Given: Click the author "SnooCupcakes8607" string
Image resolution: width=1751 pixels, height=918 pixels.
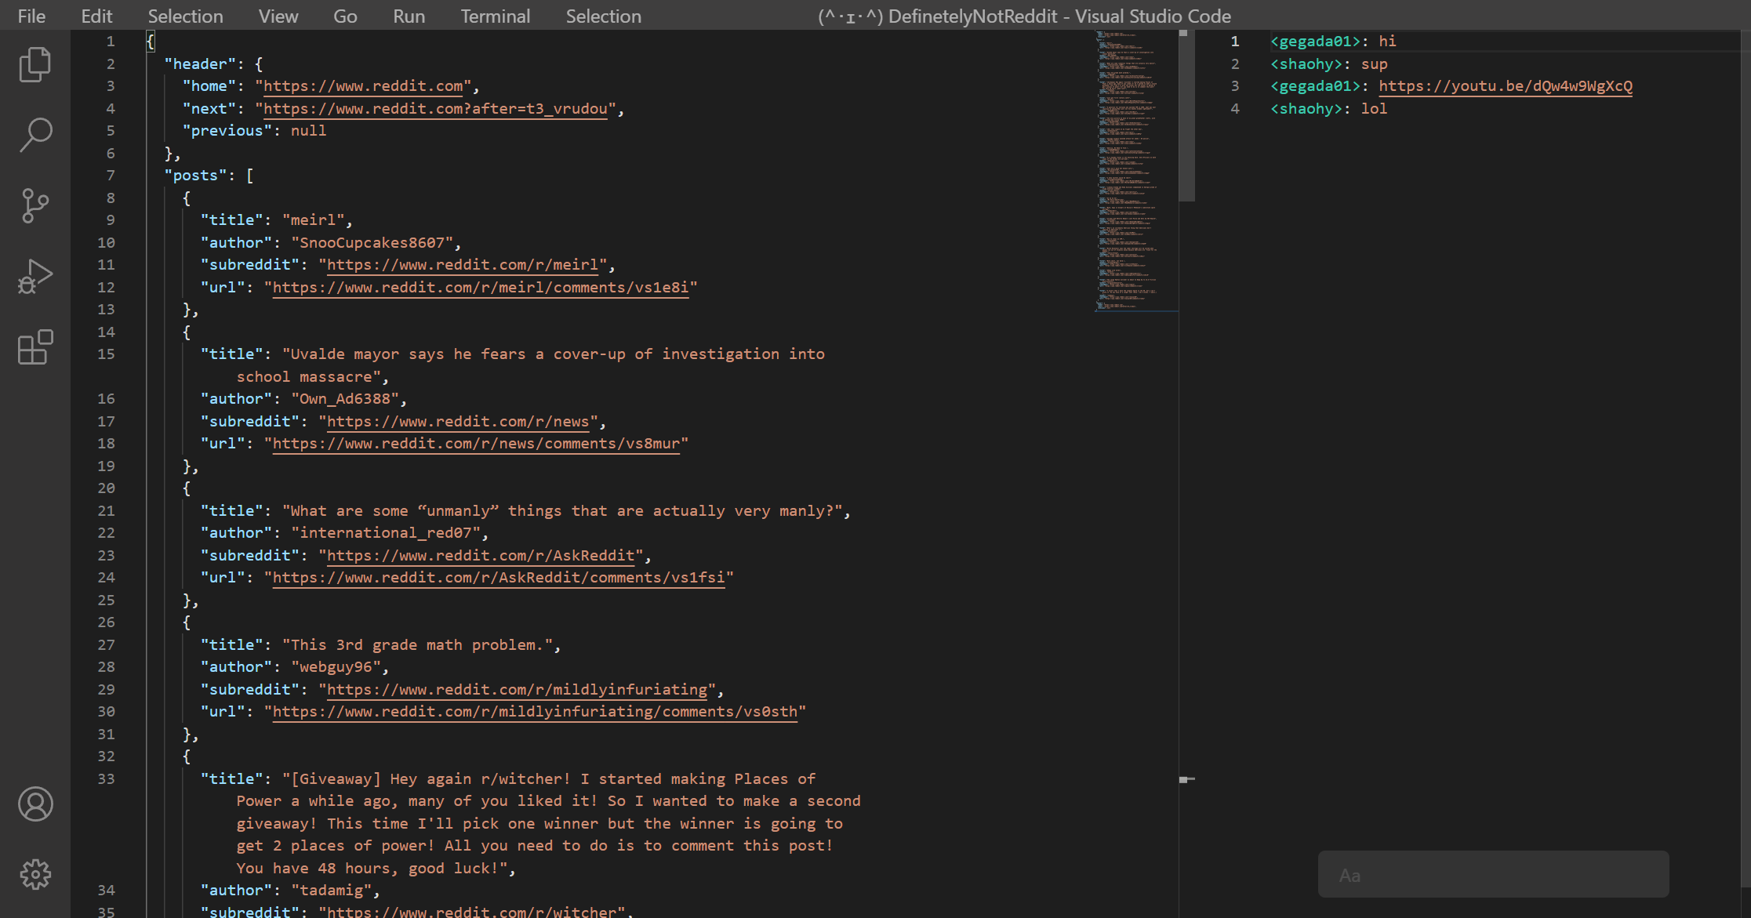Looking at the screenshot, I should click(x=372, y=243).
